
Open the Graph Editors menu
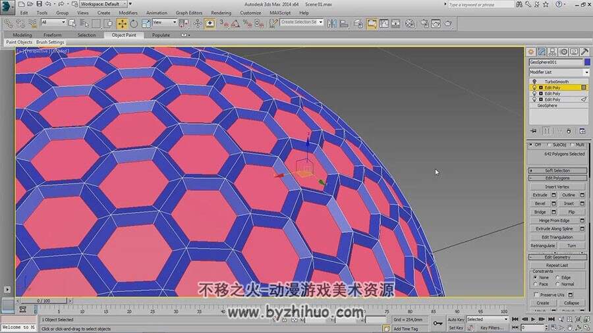pos(188,13)
